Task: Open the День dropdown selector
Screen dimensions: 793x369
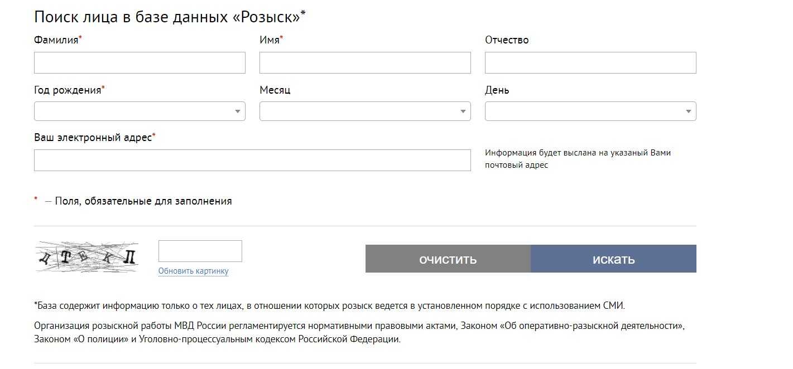Action: 590,111
